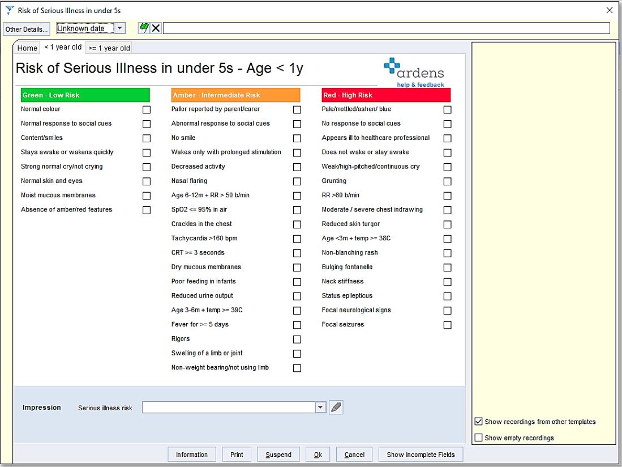Click the Other Details button

(x=27, y=29)
